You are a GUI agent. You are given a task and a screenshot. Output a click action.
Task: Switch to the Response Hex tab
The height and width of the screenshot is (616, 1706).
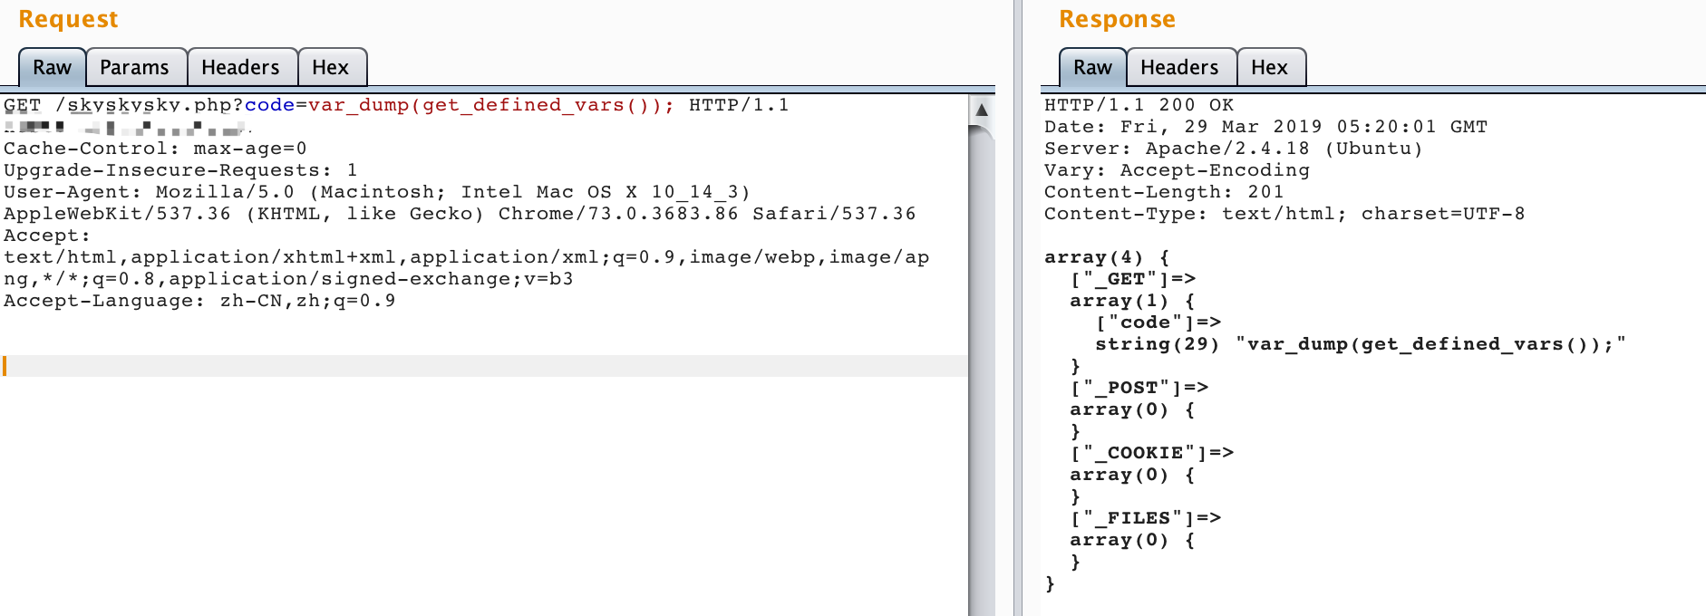tap(1269, 68)
